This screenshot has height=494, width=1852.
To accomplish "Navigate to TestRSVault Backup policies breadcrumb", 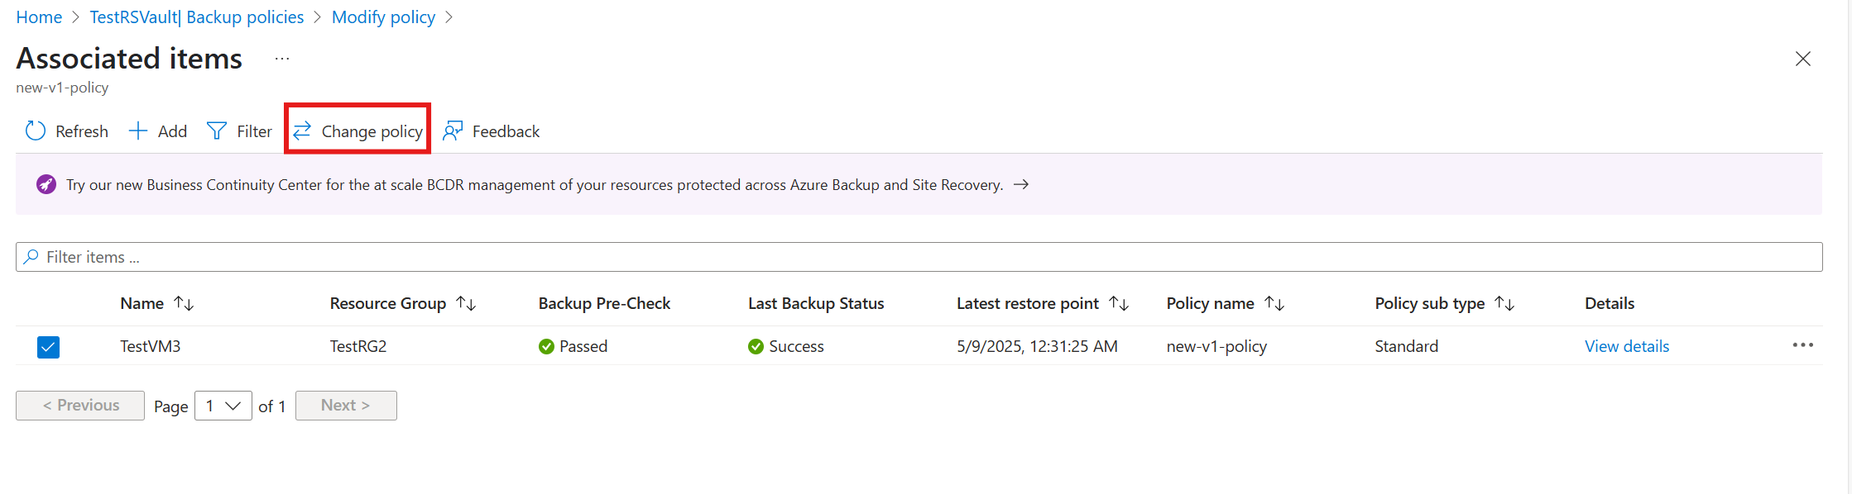I will 197,17.
